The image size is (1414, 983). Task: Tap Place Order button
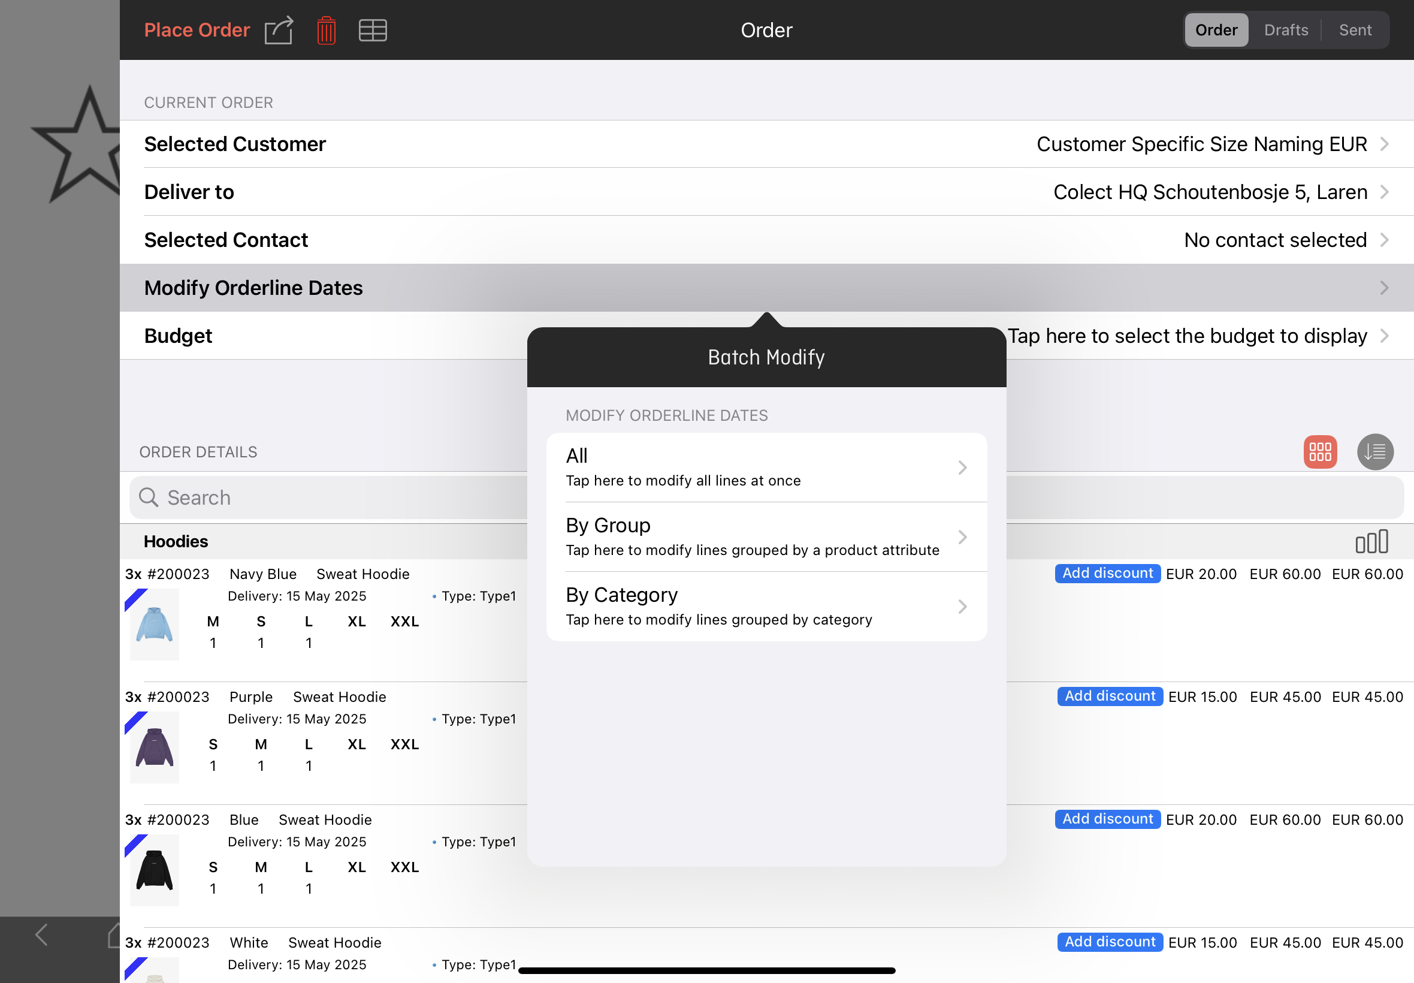[197, 30]
